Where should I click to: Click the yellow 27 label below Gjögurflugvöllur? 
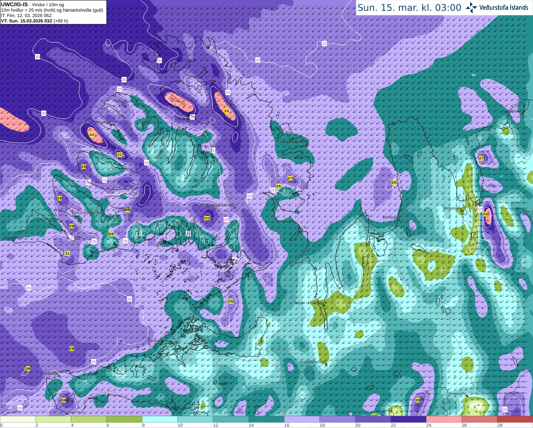[290, 178]
